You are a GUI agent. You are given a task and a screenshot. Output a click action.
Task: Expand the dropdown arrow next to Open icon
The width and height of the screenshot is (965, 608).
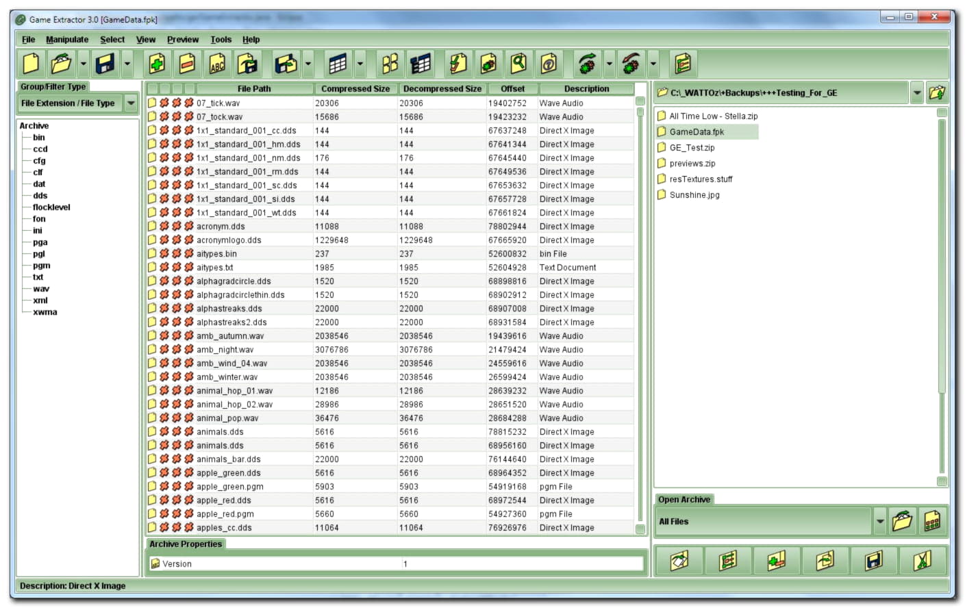click(84, 64)
